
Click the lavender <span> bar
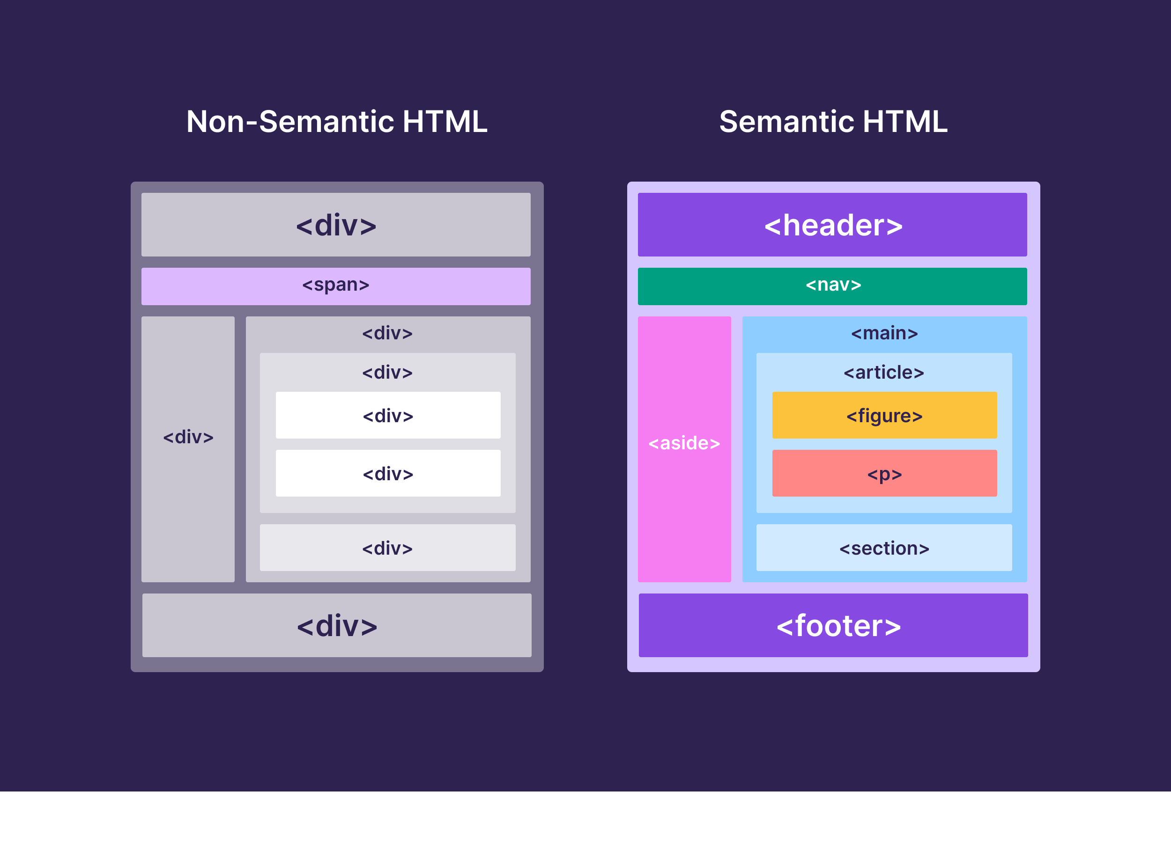(x=336, y=286)
